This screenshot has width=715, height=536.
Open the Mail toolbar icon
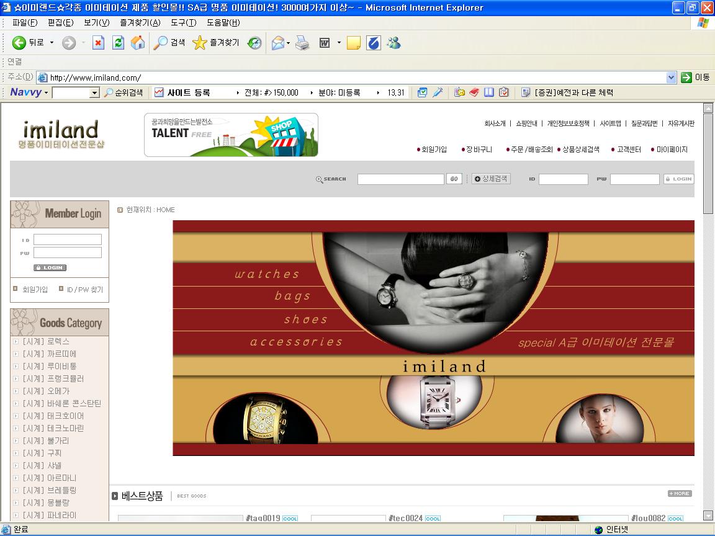pos(278,43)
